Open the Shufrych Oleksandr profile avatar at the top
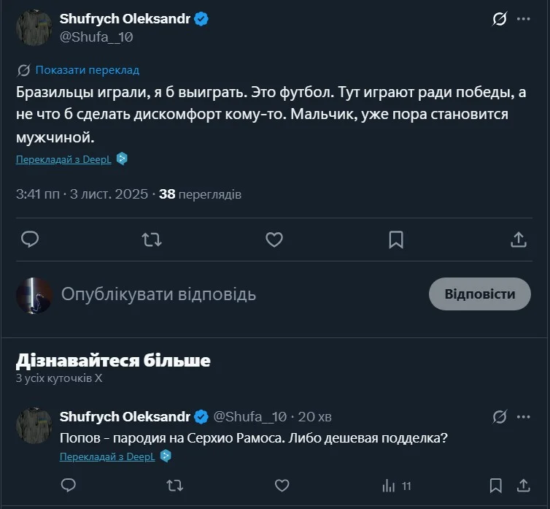This screenshot has width=550, height=509. (34, 28)
